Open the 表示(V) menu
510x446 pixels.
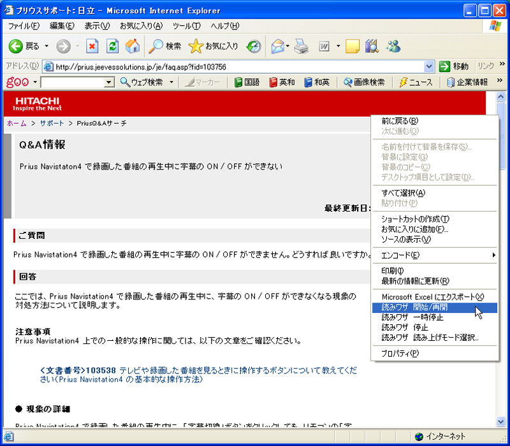97,26
